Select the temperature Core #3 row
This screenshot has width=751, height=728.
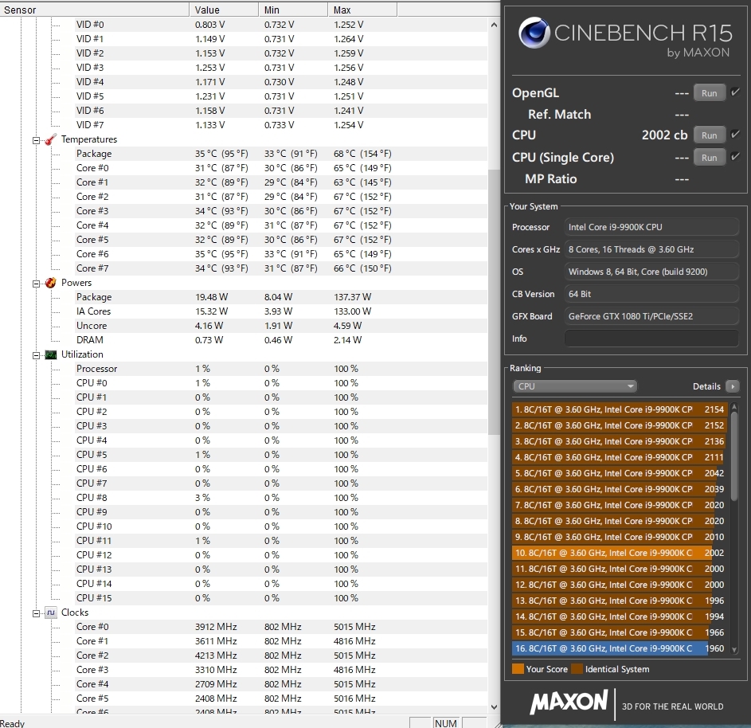pyautogui.click(x=280, y=211)
